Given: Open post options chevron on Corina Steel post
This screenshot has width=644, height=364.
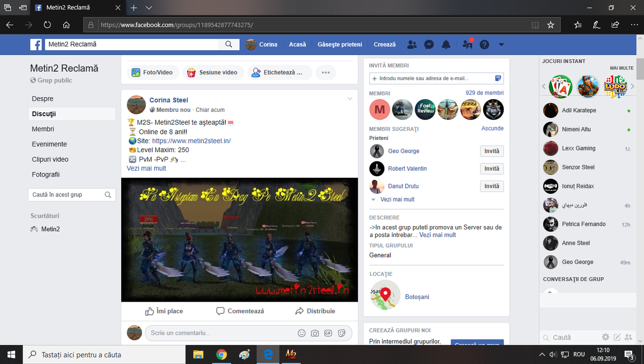Looking at the screenshot, I should [x=350, y=99].
